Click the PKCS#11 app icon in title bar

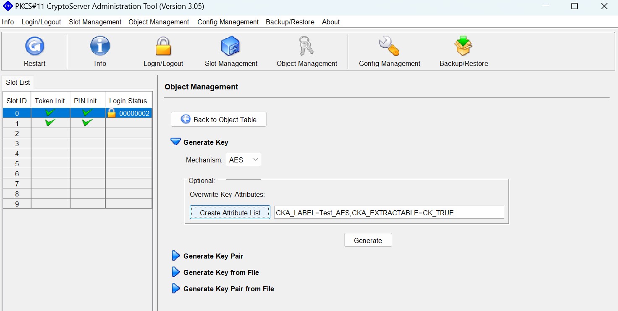pyautogui.click(x=7, y=7)
